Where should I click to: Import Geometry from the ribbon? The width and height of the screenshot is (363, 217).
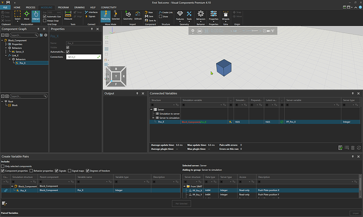128,16
